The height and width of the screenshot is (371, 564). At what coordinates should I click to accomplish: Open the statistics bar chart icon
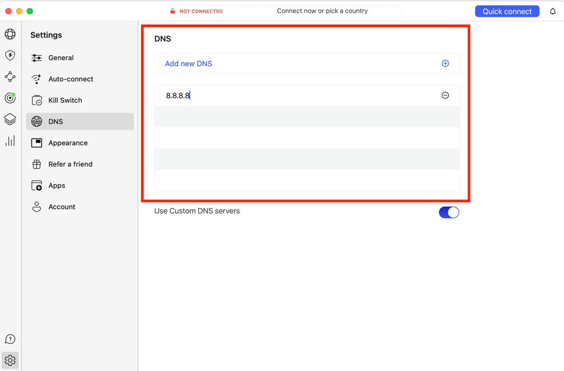pyautogui.click(x=10, y=141)
